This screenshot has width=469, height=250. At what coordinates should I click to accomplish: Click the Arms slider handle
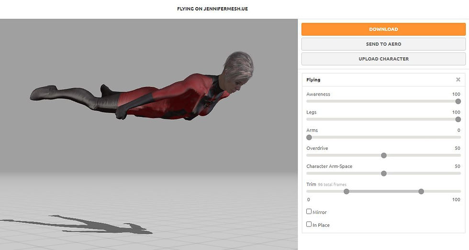[x=309, y=137]
